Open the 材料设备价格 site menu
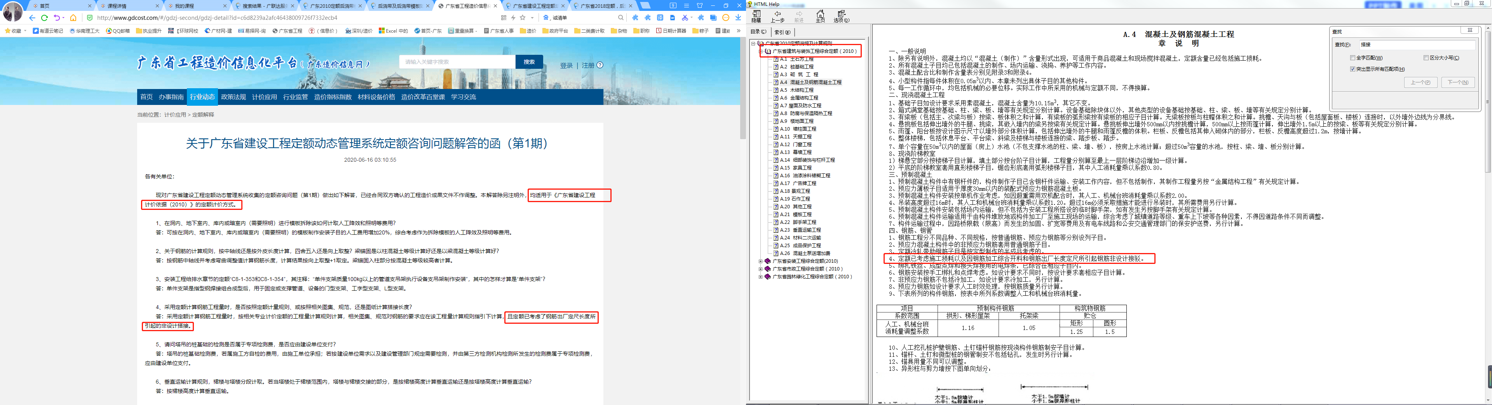Viewport: 1492px width, 405px height. 376,97
